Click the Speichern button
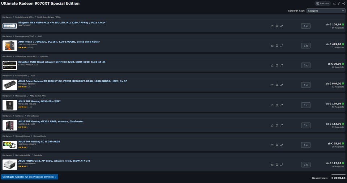Screen dimensions: 347x183 click(322, 4)
